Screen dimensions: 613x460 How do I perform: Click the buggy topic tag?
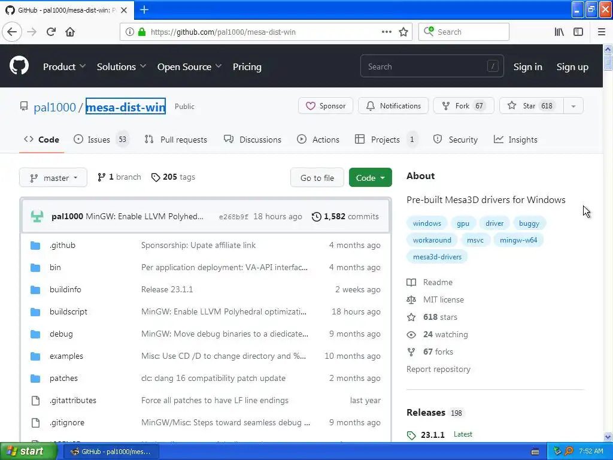[x=529, y=223]
